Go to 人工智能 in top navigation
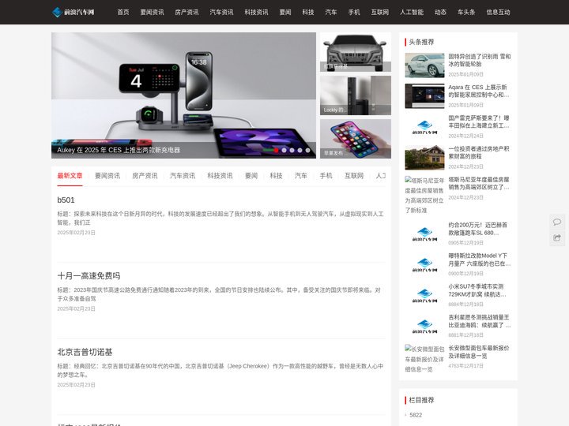 pyautogui.click(x=412, y=12)
